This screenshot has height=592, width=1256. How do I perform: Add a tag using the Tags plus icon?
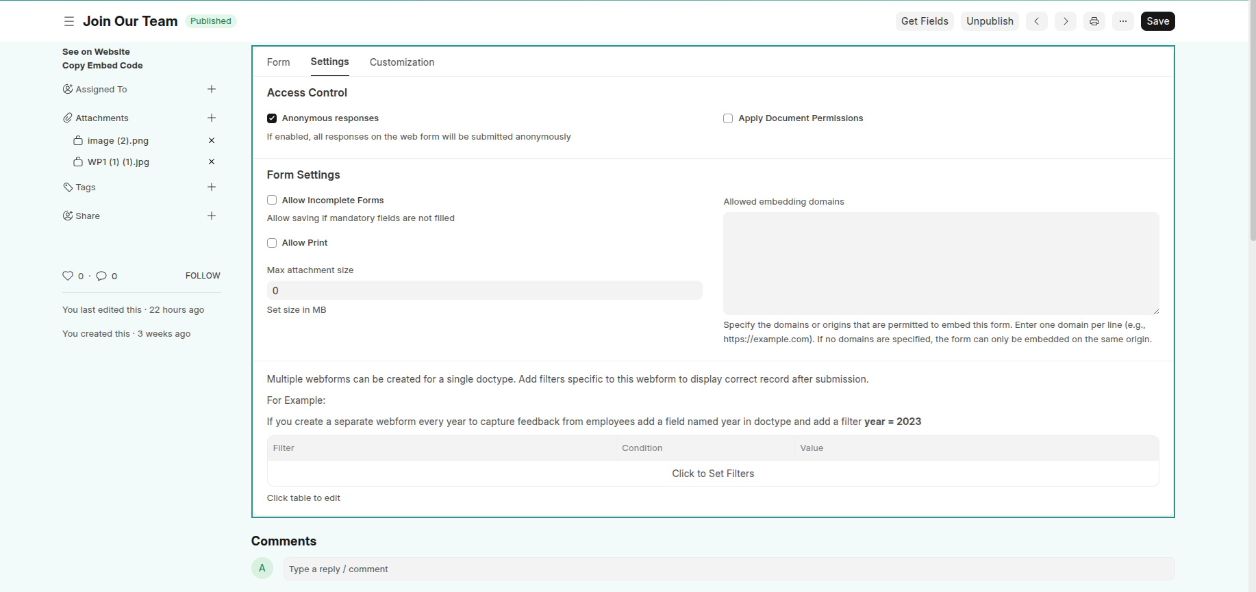[x=212, y=187]
